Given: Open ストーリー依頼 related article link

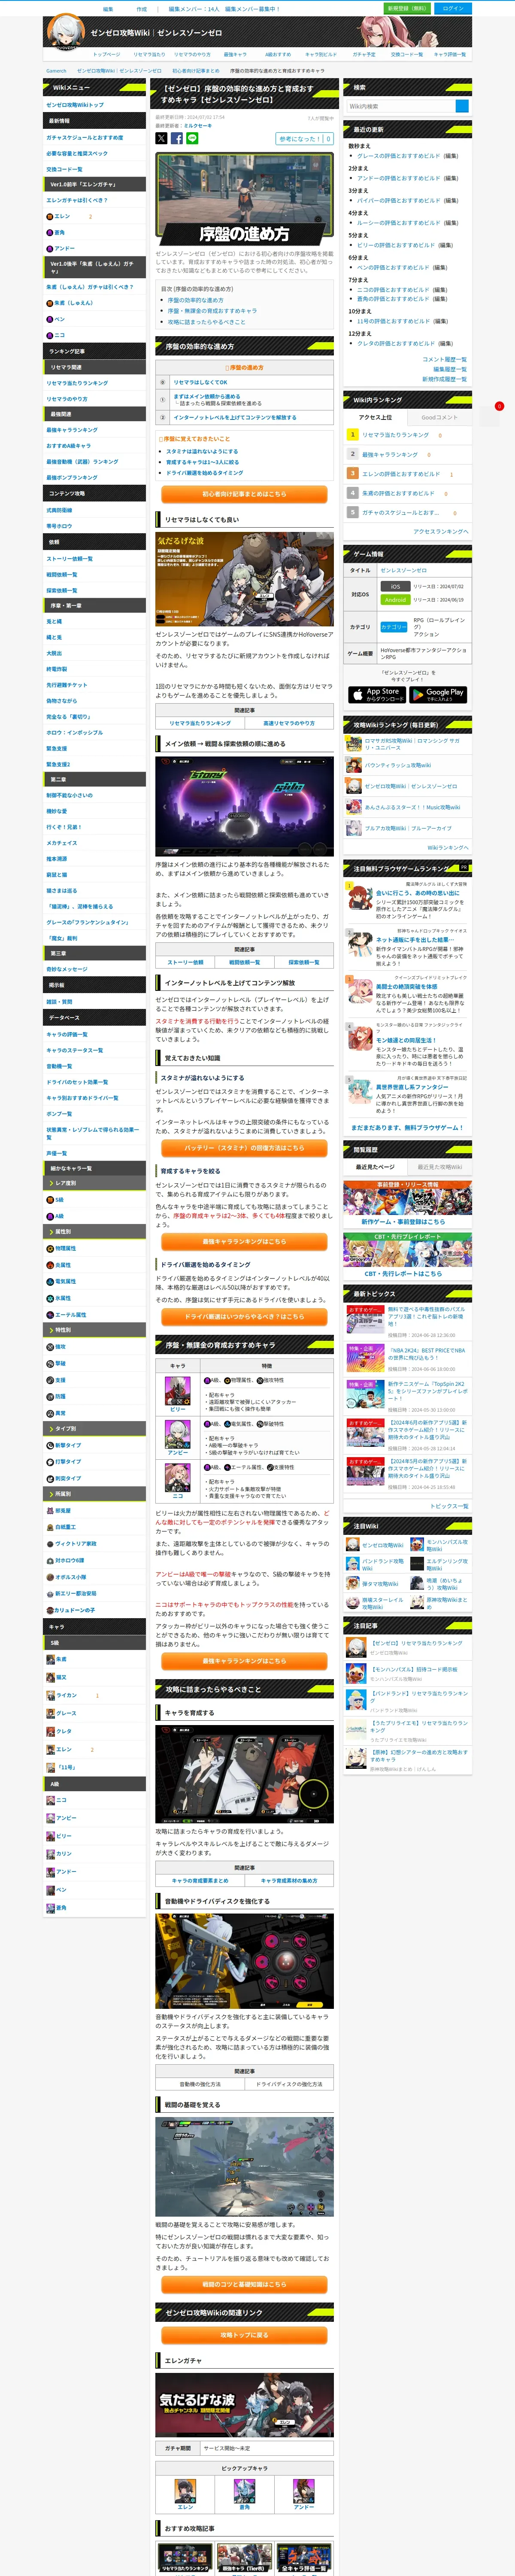Looking at the screenshot, I should [x=185, y=962].
